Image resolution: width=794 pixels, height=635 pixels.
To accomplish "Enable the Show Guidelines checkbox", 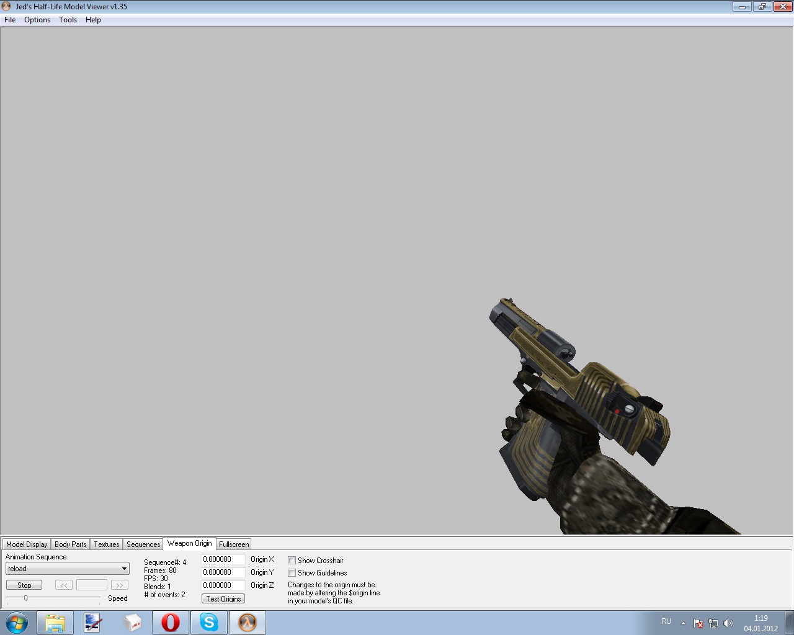I will pos(292,573).
